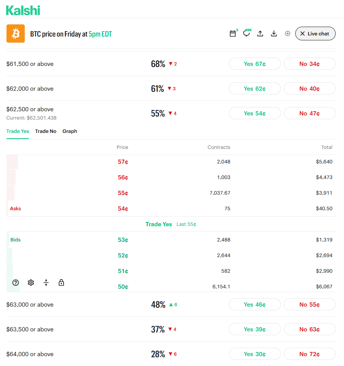This screenshot has height=366, width=344.
Task: Select the 52¢ bid price
Action: coord(123,256)
